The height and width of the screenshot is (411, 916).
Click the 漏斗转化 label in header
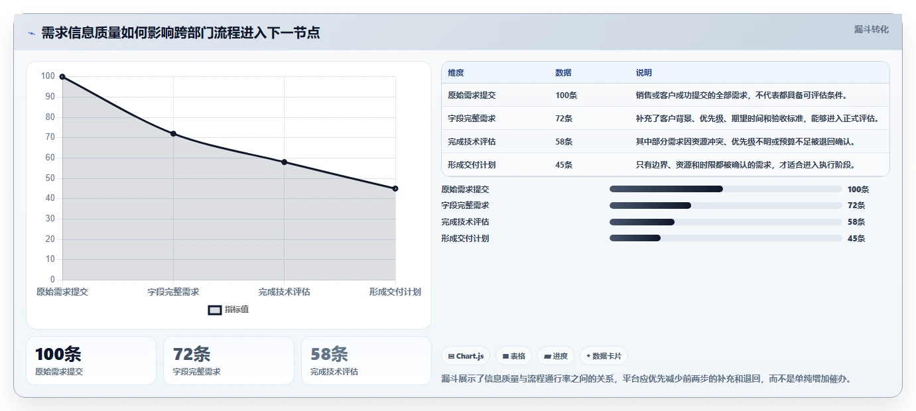(871, 29)
